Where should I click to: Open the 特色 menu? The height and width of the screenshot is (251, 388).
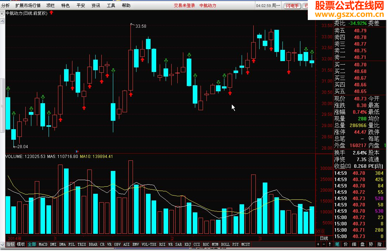(x=65, y=5)
